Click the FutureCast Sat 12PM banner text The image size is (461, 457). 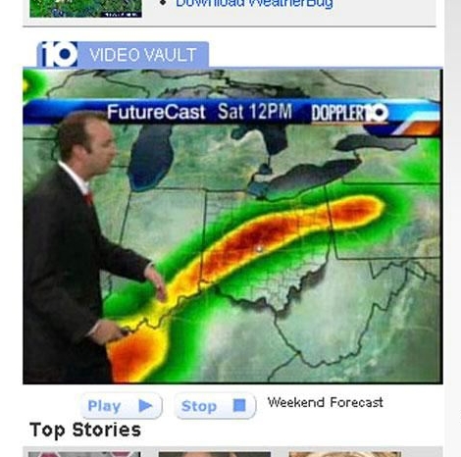(x=199, y=112)
